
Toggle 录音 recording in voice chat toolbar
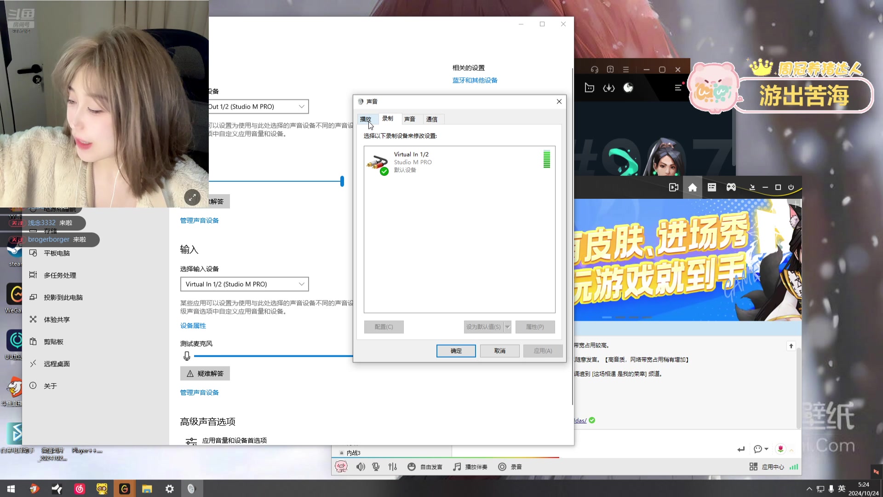tap(510, 467)
